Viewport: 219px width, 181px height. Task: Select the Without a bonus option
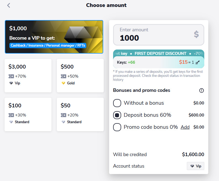coord(117,103)
